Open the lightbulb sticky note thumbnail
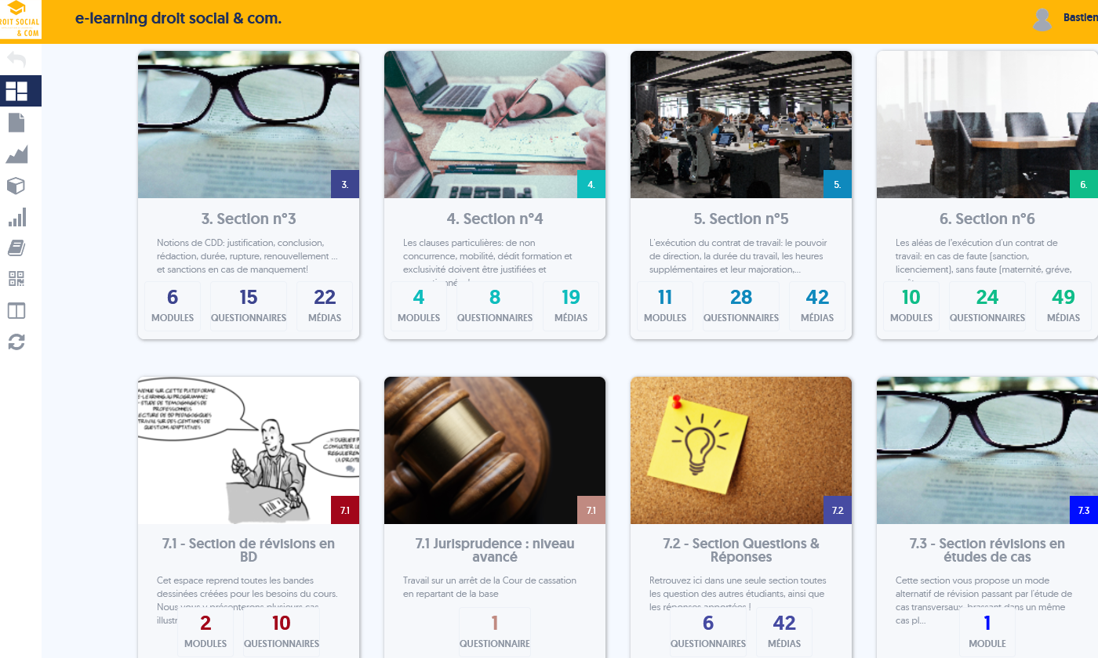1098x658 pixels. pyautogui.click(x=741, y=450)
